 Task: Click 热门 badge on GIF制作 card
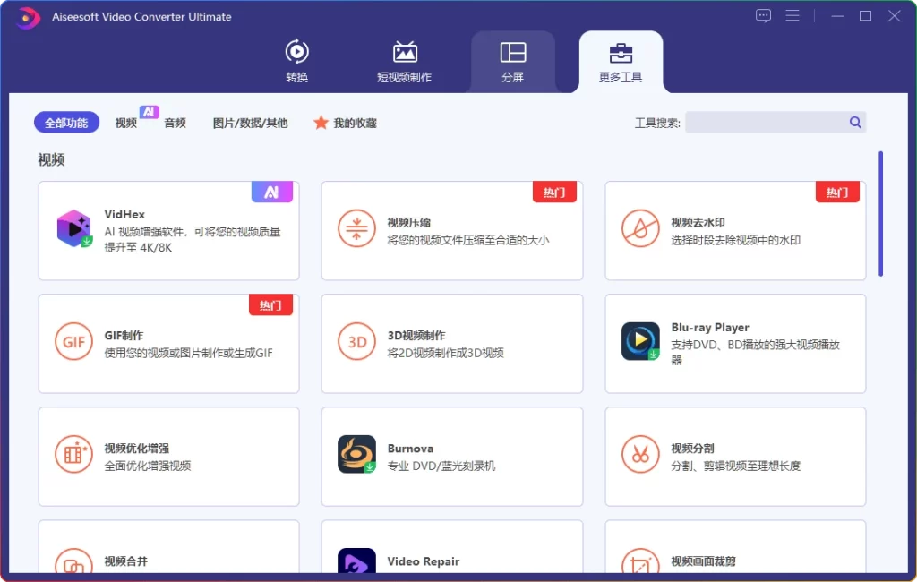(270, 304)
